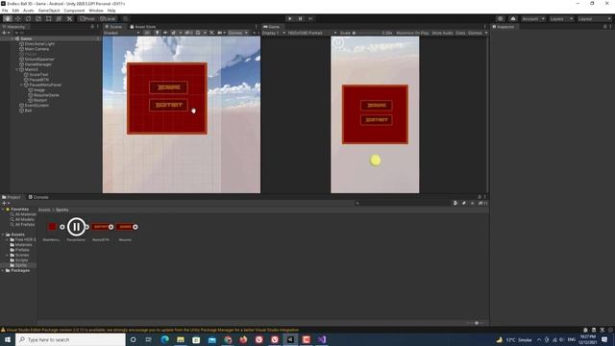615x346 pixels.
Task: Open the Account dropdown
Action: point(532,19)
